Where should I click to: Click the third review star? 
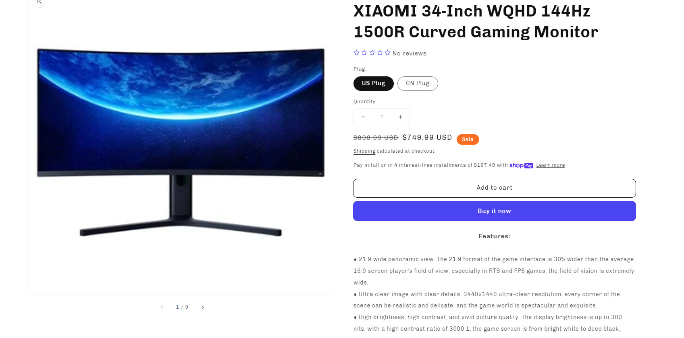point(372,53)
